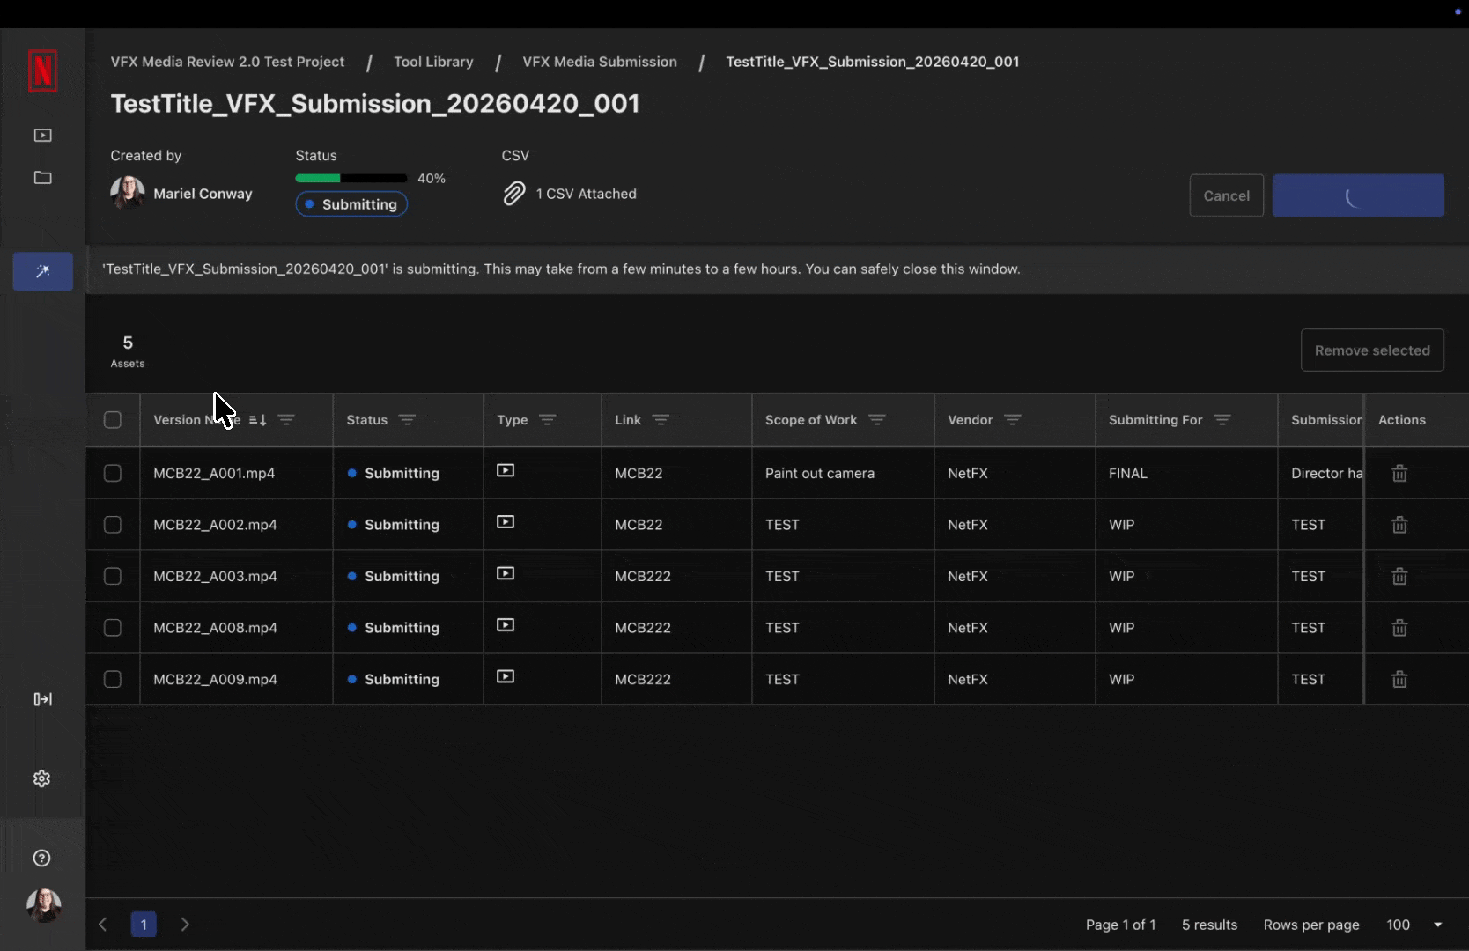1469x951 pixels.
Task: Open the settings gear in sidebar
Action: tap(41, 778)
